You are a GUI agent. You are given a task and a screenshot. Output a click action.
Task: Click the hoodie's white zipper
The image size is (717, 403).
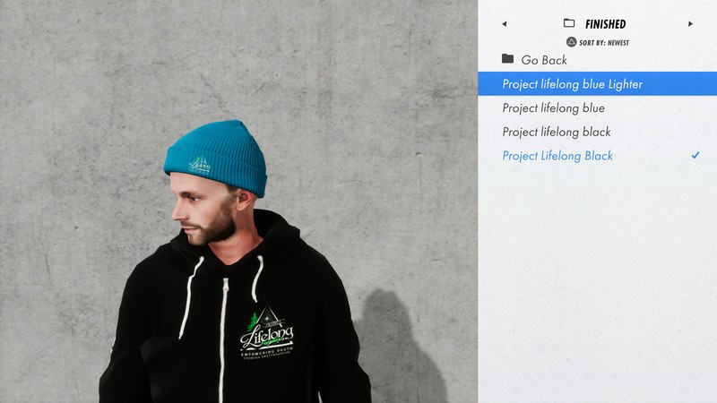point(222,340)
